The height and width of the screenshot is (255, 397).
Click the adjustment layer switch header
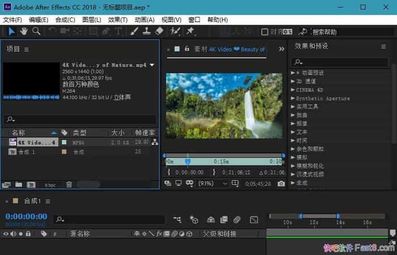click(181, 234)
